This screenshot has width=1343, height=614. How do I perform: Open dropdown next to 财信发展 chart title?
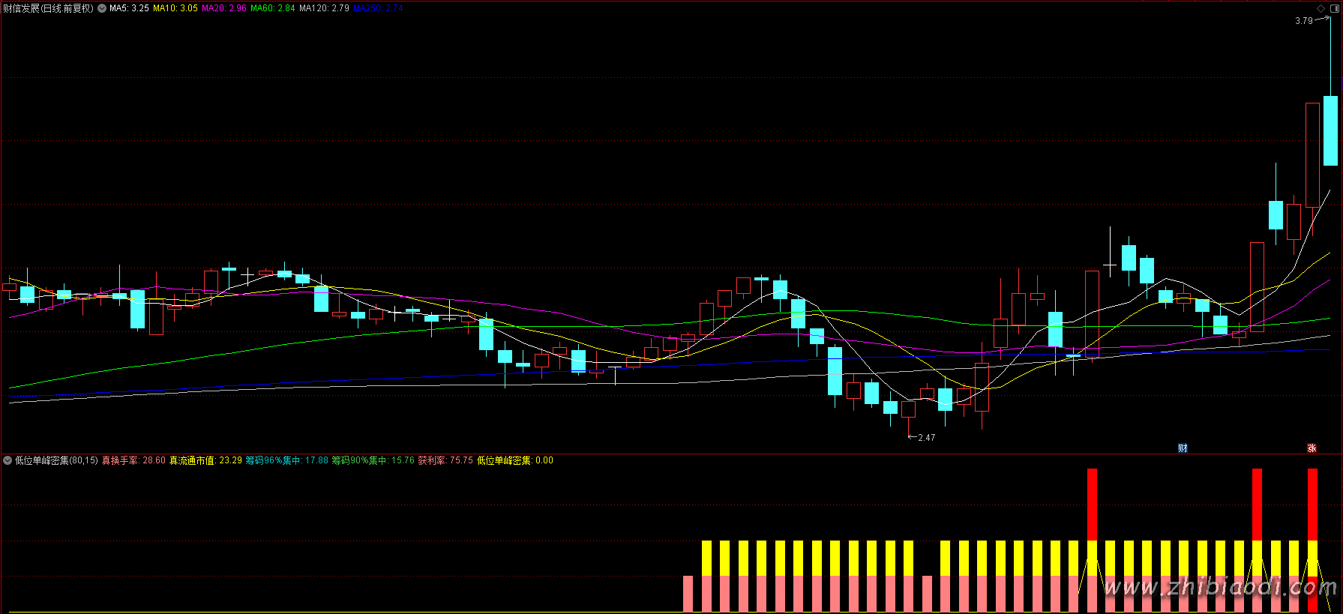tap(102, 8)
